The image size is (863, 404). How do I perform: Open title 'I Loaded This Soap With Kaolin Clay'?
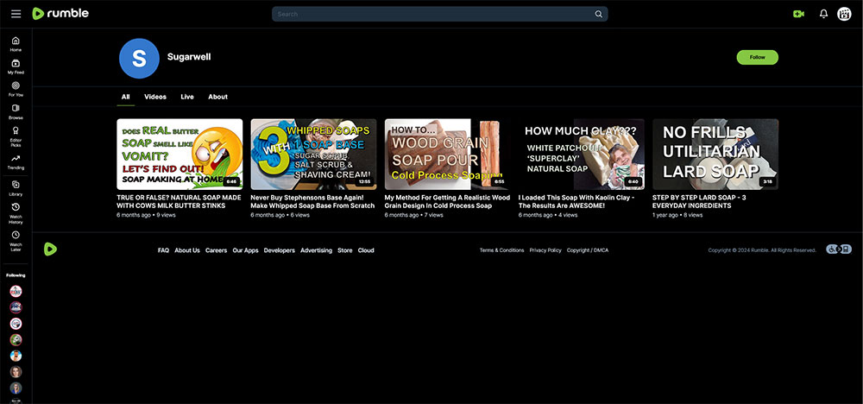click(576, 201)
